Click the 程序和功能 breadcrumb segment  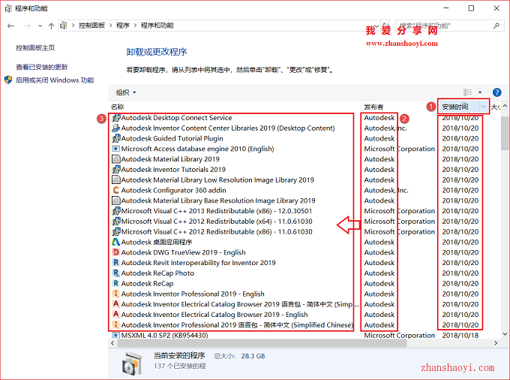click(157, 26)
